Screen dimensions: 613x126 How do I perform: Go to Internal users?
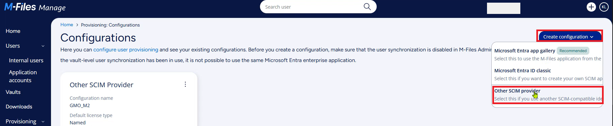coord(26,60)
